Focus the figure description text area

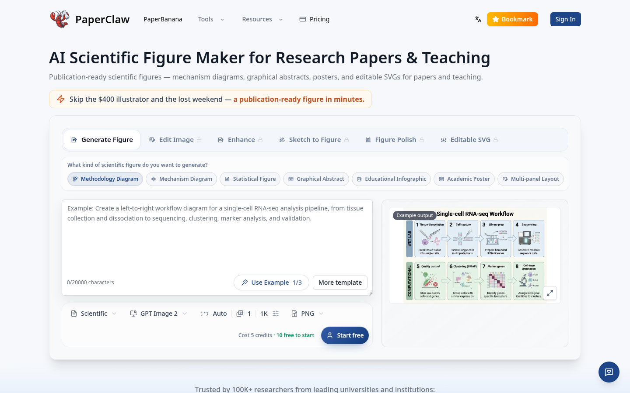pyautogui.click(x=217, y=248)
